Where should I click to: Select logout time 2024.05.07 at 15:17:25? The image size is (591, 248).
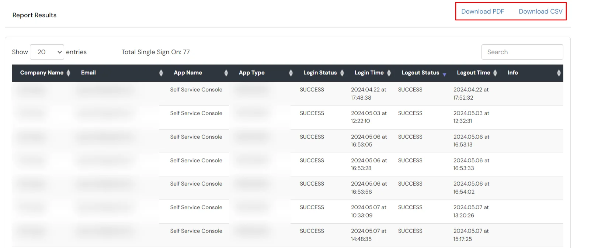point(471,235)
